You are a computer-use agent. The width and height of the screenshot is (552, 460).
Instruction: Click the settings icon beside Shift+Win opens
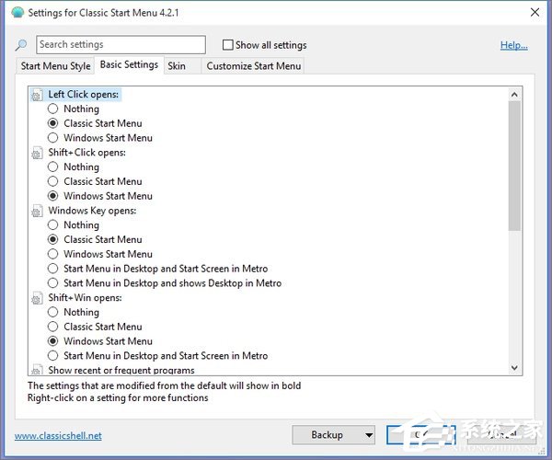pyautogui.click(x=37, y=298)
